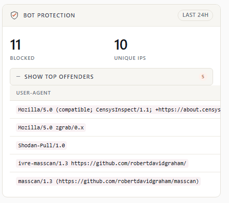Select the Shodan-Pull/1.0 user-agent row
Viewport: 229px width, 203px height.
point(115,145)
